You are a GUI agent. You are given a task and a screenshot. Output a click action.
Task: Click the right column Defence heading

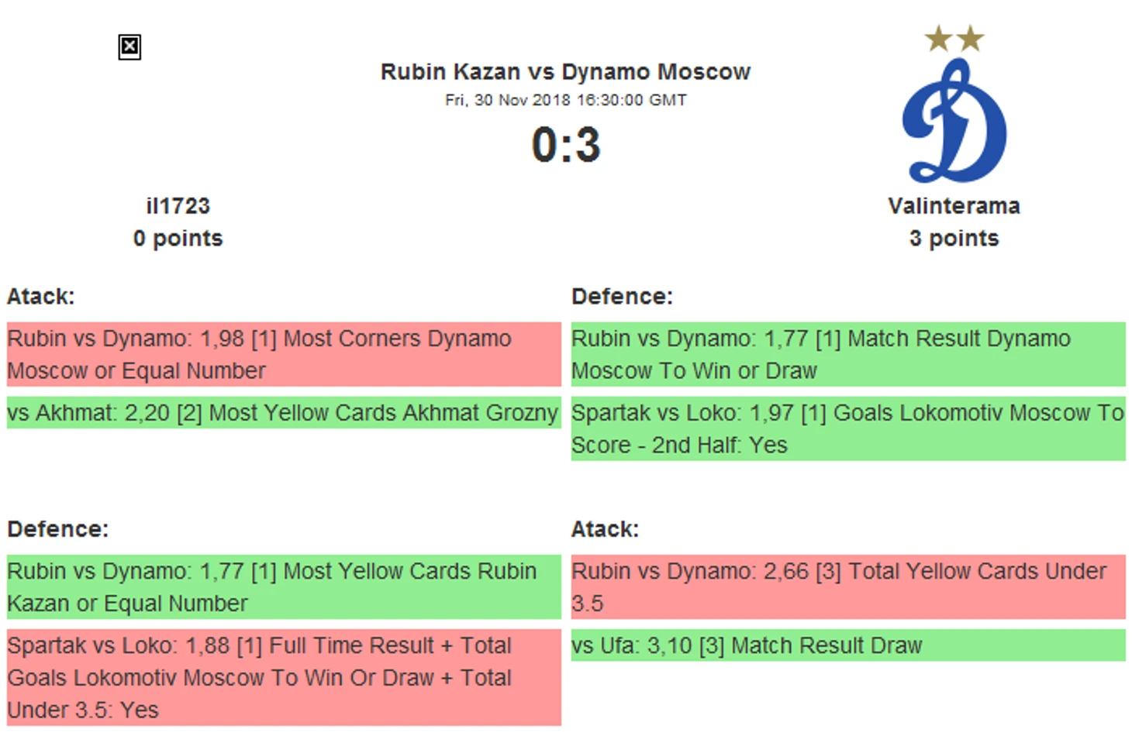622,297
